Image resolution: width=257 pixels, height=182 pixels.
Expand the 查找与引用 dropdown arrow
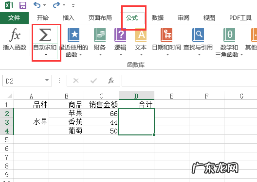coord(199,54)
